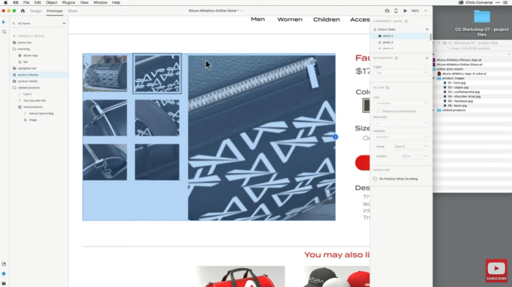Open the Easing dropdown showing Ease In
The height and width of the screenshot is (287, 512).
410,146
